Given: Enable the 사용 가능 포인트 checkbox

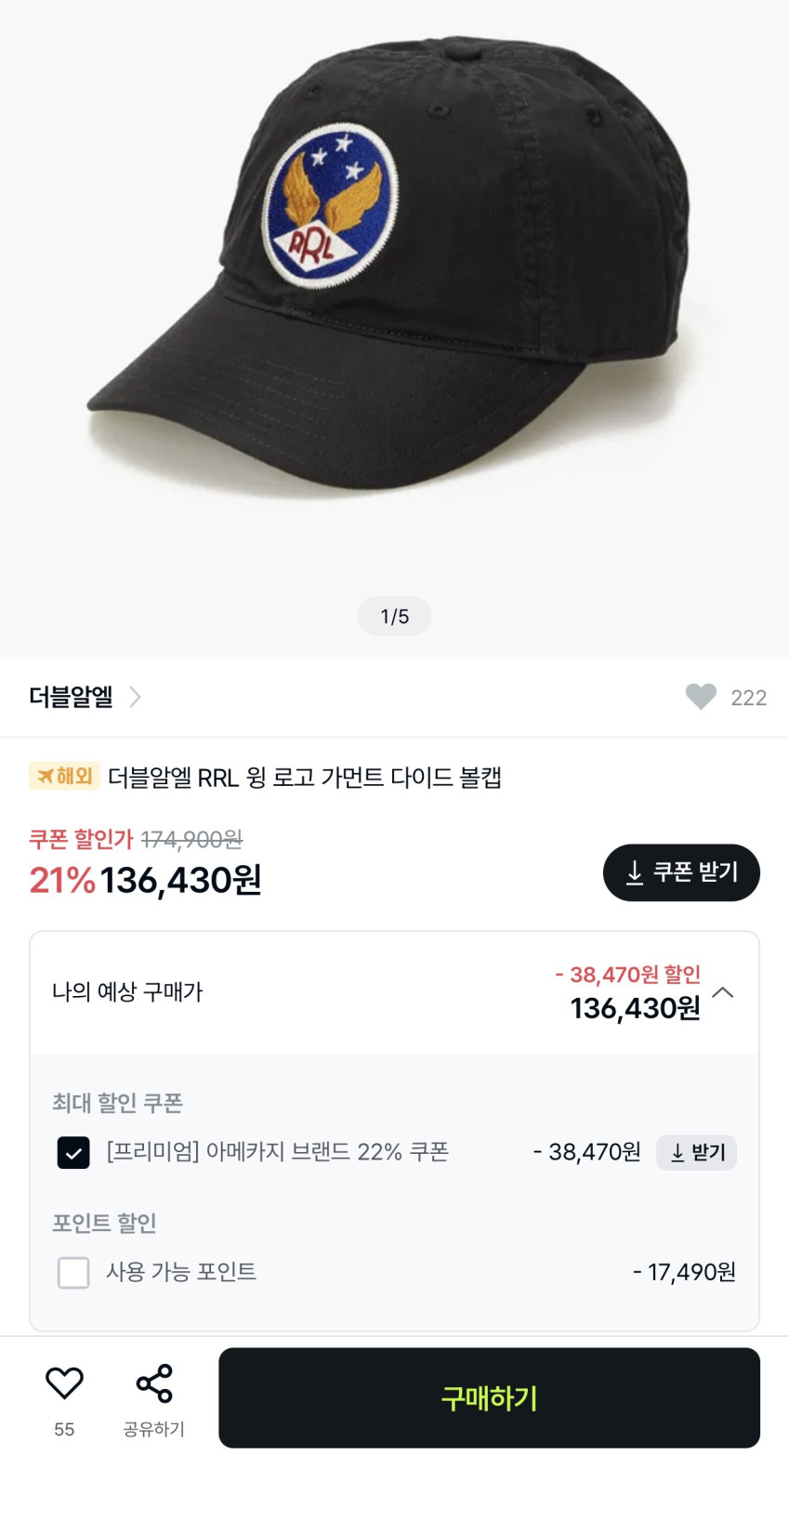Looking at the screenshot, I should (73, 1272).
